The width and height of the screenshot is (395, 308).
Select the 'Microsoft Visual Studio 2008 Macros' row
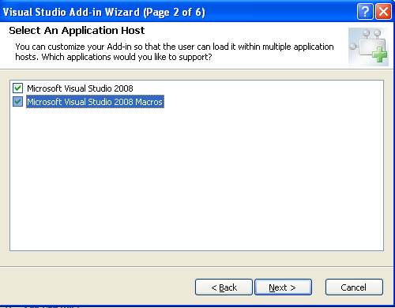[95, 102]
